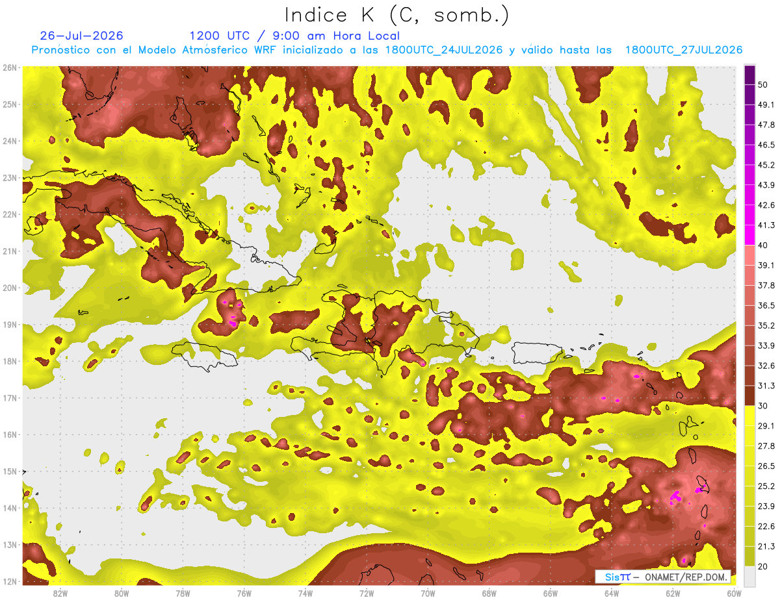Pick dark purple swatch above 50 on scale

point(749,75)
